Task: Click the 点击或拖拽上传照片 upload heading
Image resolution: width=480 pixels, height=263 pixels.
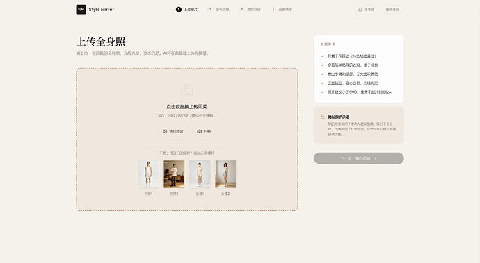Action: [x=186, y=107]
